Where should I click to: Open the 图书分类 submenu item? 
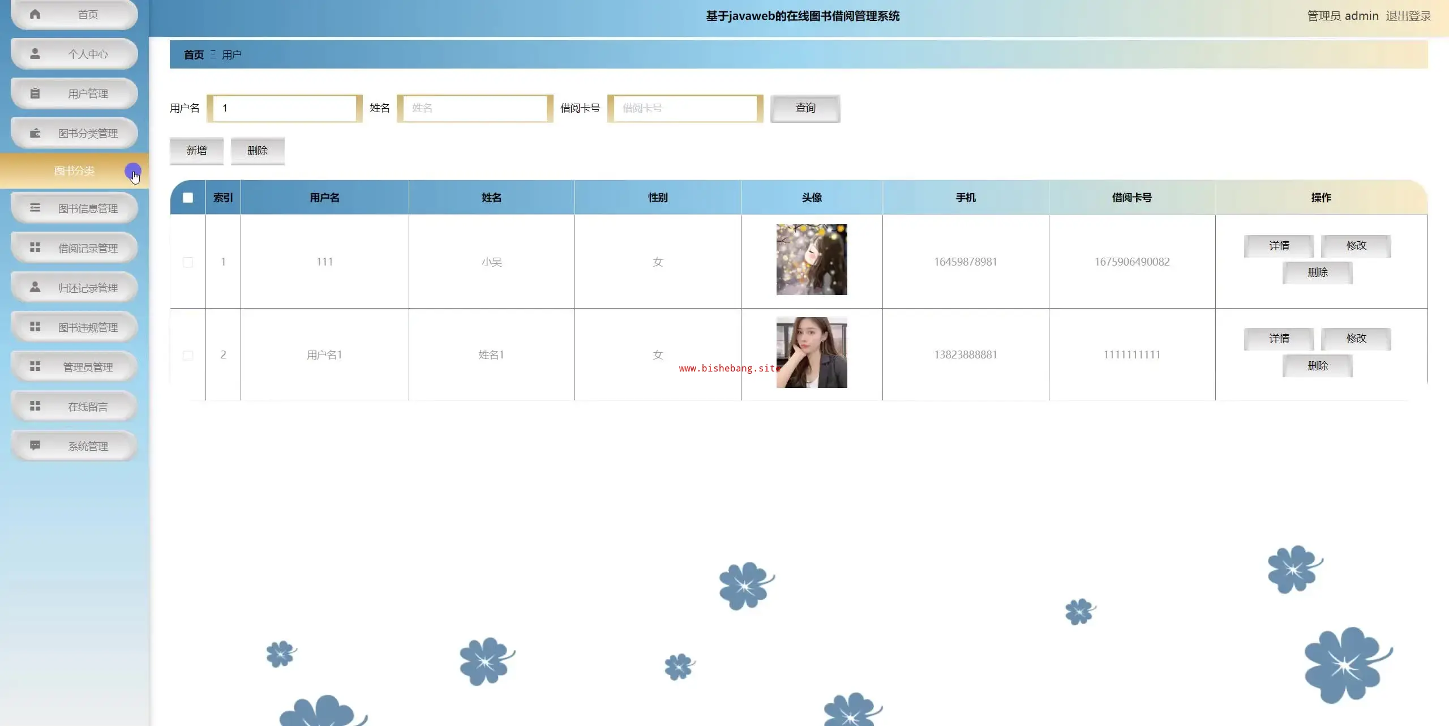(x=74, y=171)
